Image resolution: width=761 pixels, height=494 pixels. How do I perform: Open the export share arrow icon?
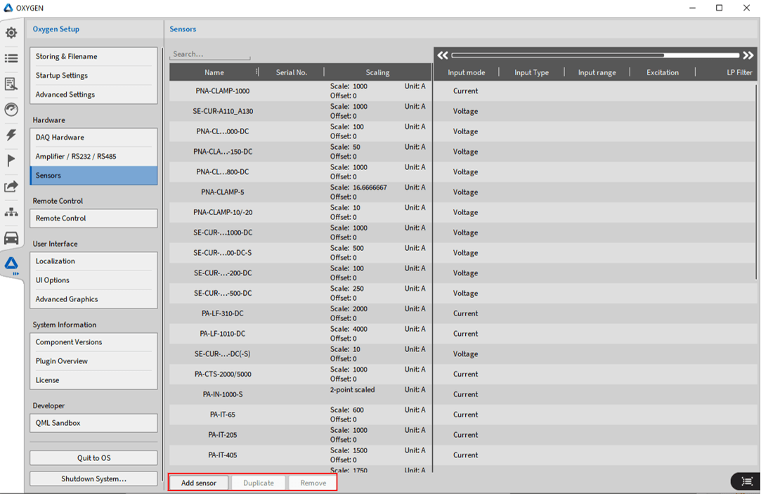point(11,186)
